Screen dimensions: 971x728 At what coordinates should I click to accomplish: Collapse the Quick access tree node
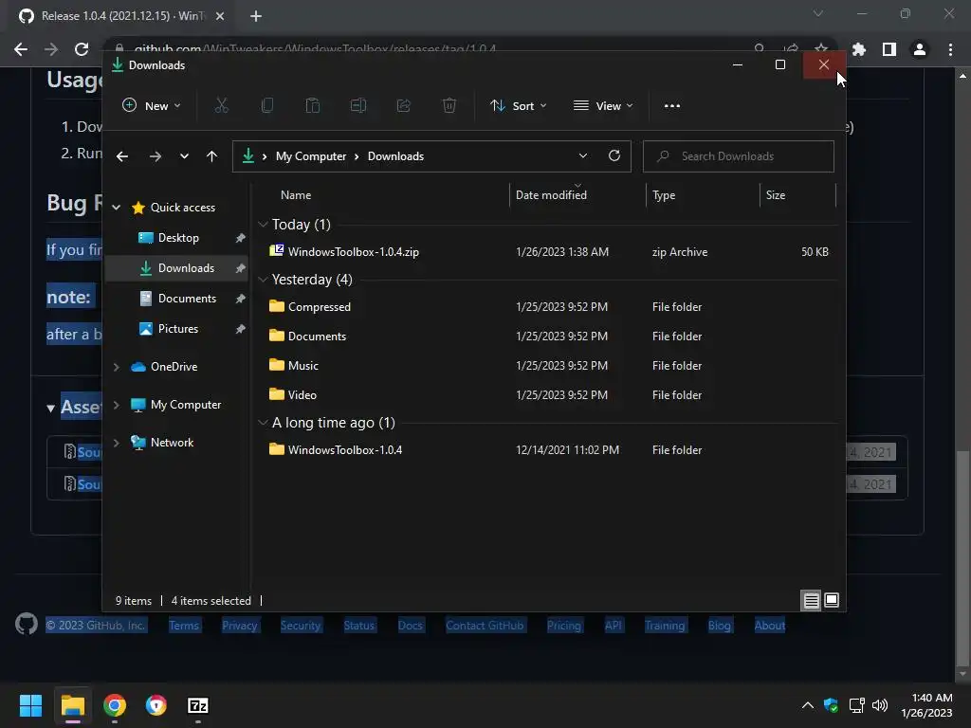click(x=117, y=208)
